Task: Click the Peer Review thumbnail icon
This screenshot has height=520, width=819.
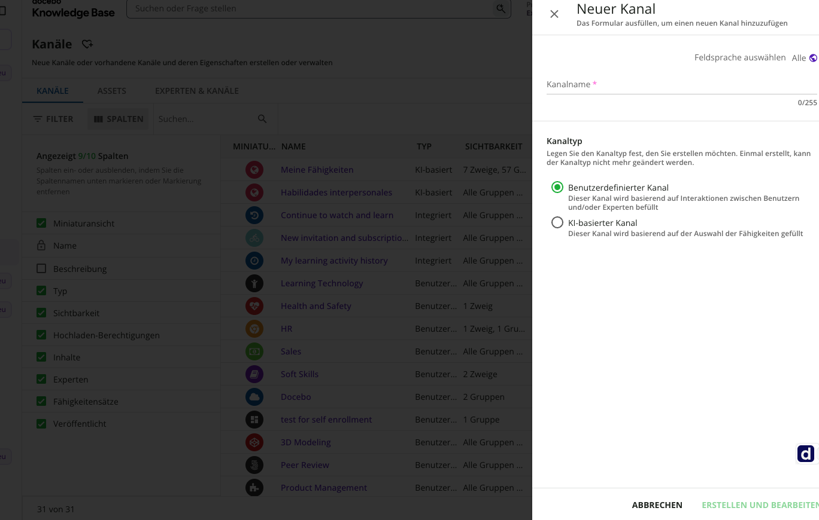Action: (254, 465)
